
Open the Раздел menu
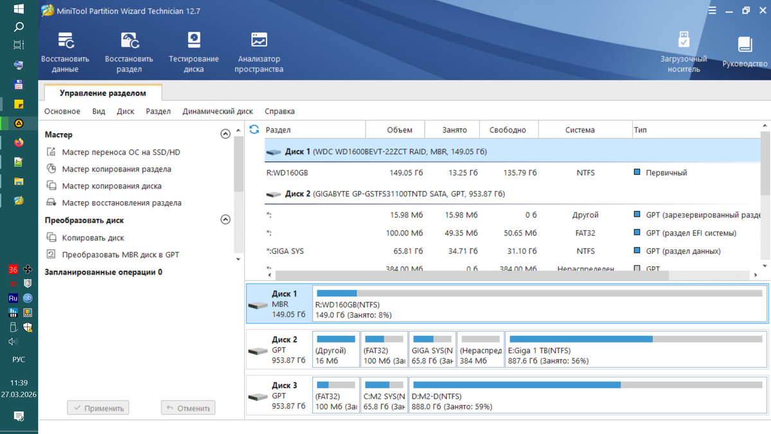coord(158,111)
